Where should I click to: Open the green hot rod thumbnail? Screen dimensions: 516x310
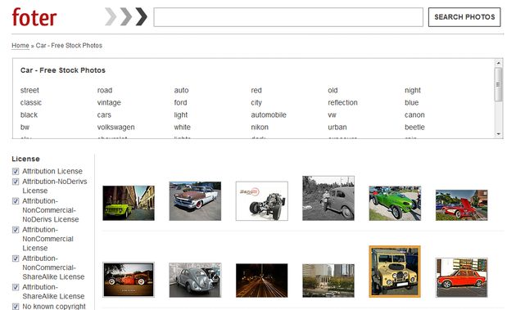point(395,203)
